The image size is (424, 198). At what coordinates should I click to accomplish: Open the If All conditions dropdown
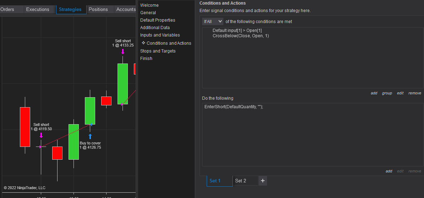click(213, 22)
